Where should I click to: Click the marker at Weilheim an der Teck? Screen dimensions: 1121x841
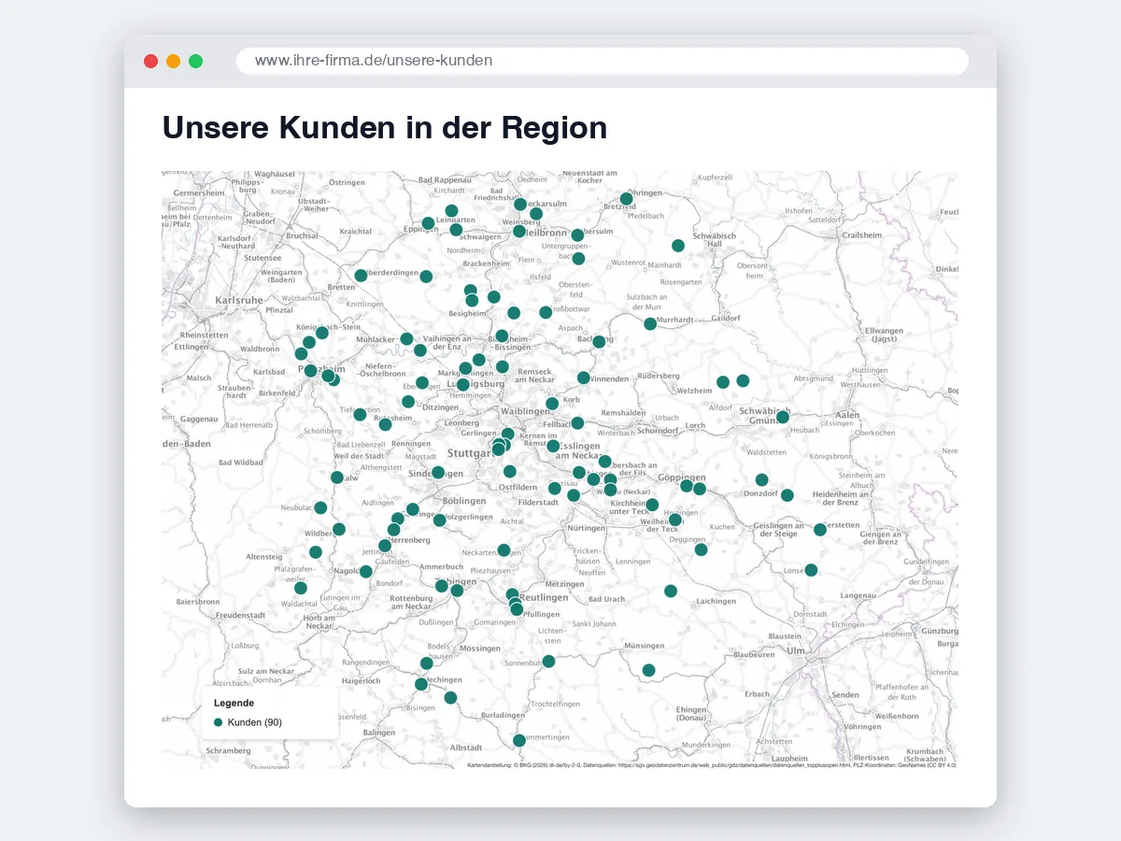click(x=674, y=520)
